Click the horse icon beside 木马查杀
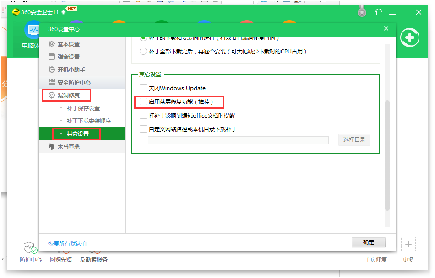Screen dimensions: 435x278 [52, 146]
